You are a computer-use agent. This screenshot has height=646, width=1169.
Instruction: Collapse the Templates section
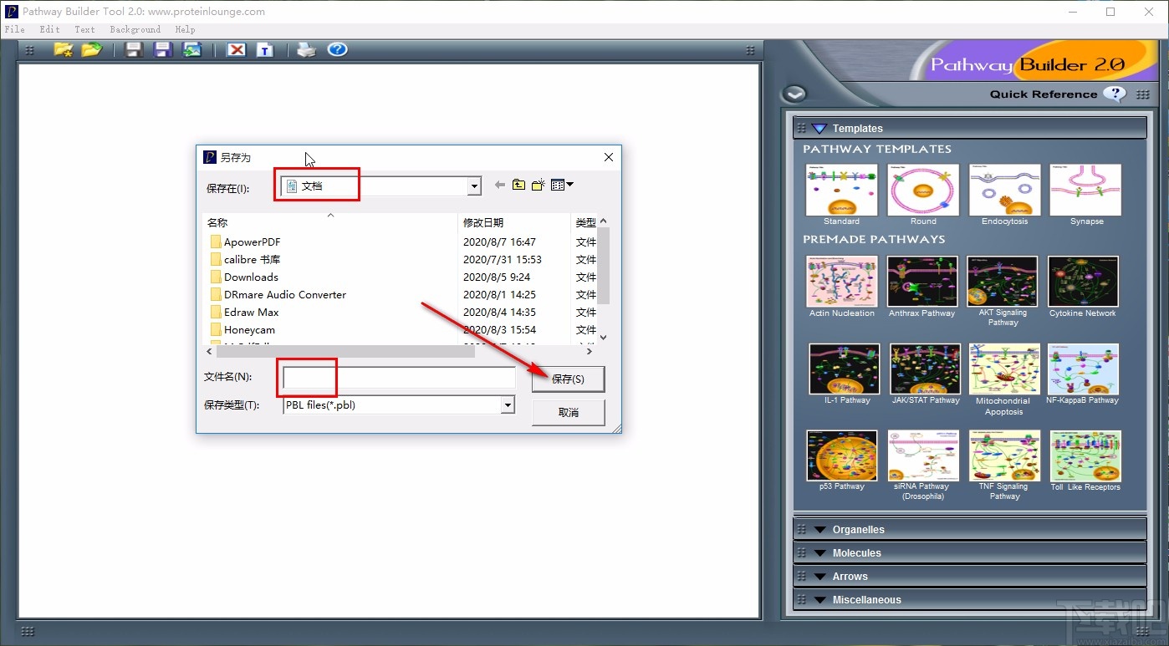[x=819, y=128]
